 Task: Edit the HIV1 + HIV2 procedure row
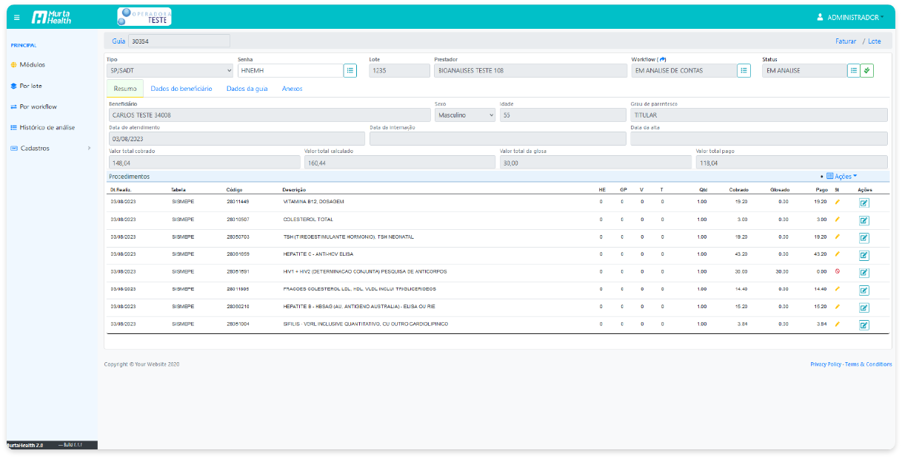pyautogui.click(x=863, y=273)
